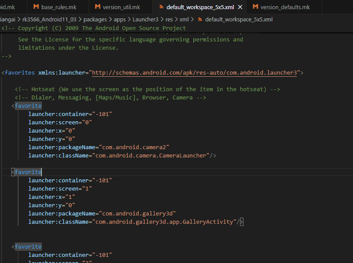Switch to the base_rules.mk tab

58,7
